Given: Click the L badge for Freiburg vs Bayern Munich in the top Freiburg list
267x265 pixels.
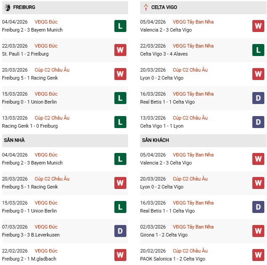Looking at the screenshot, I should coord(120,26).
